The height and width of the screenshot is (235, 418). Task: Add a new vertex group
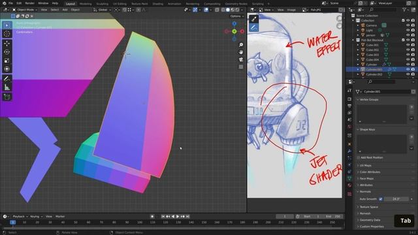point(411,107)
